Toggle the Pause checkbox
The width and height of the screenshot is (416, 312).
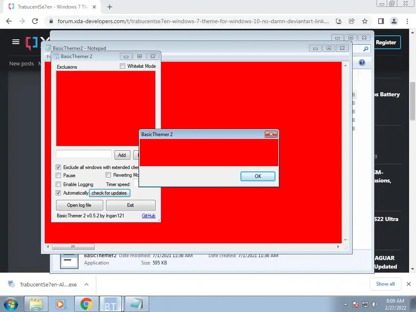[x=58, y=175]
